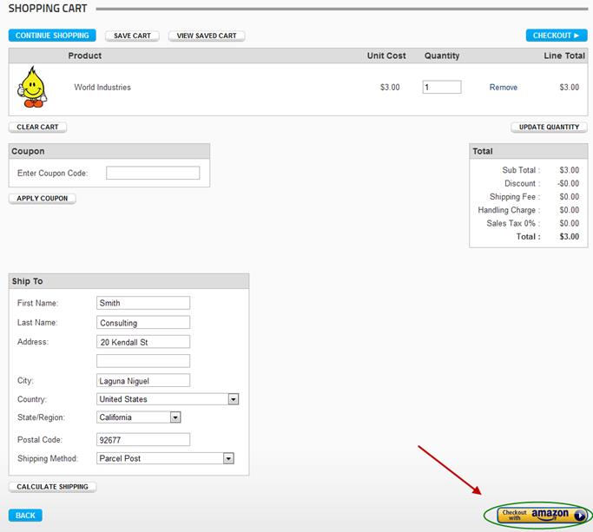This screenshot has height=532, width=593.
Task: Select the Postal Code field
Action: point(143,439)
